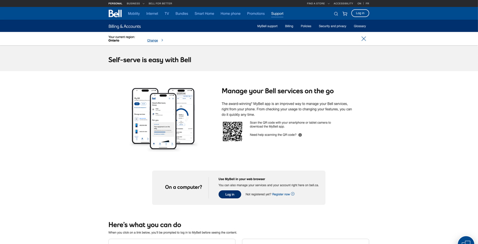Click 'On a computer?' text
The image size is (478, 244).
click(x=184, y=187)
